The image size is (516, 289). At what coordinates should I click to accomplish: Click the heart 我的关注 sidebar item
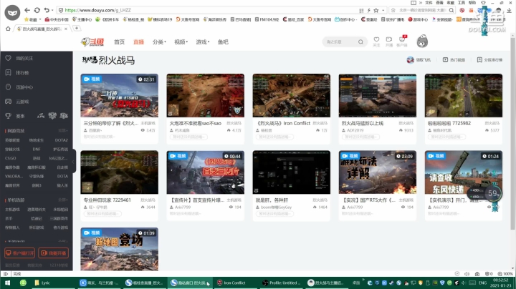(19, 58)
